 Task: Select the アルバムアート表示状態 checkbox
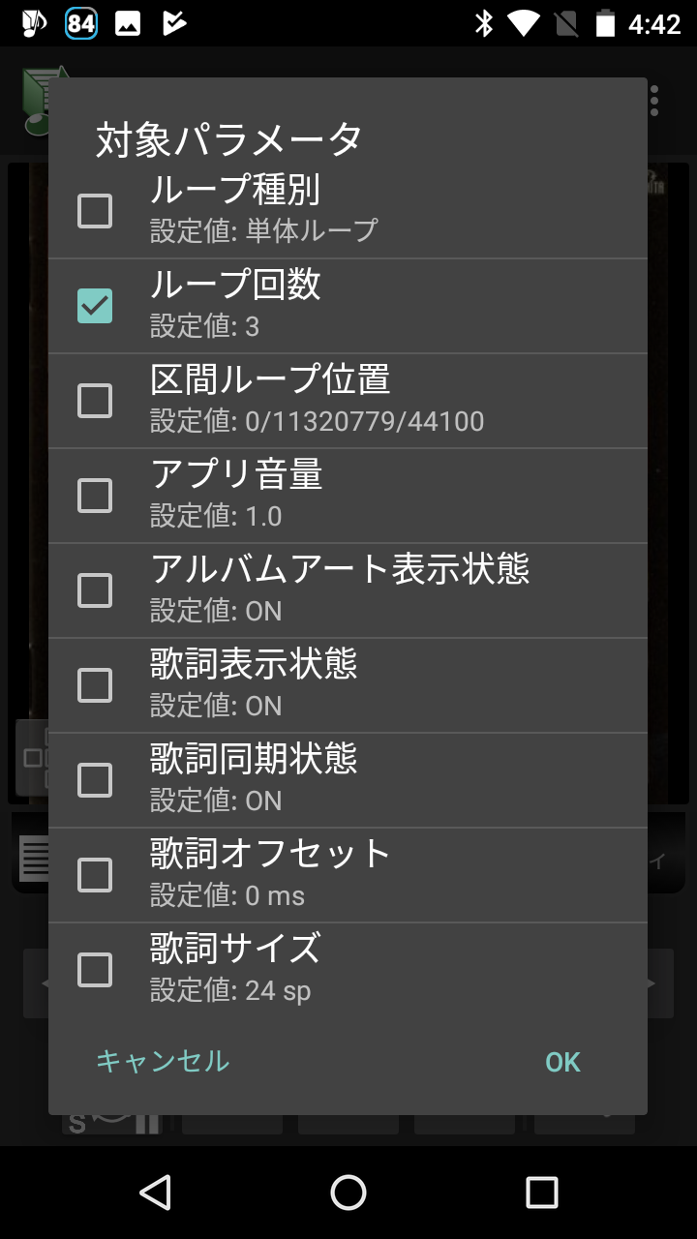point(94,589)
